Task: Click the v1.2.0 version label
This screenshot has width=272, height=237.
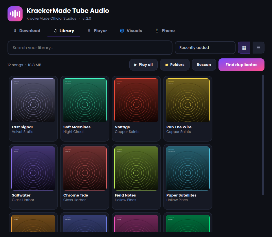Action: 87,18
